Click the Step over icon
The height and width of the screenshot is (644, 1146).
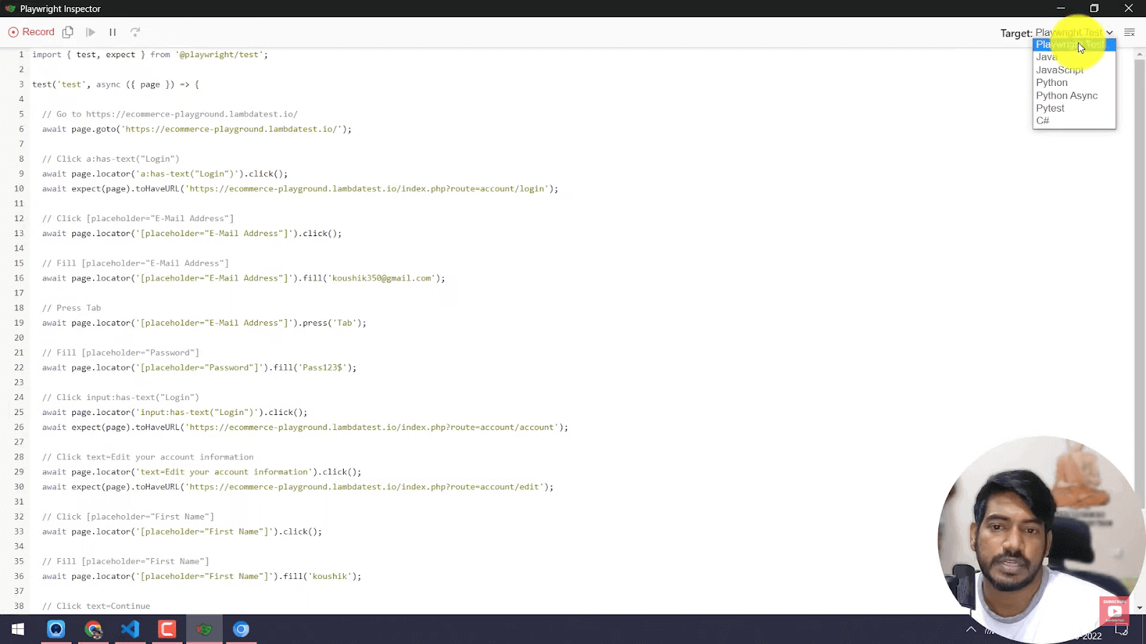click(x=135, y=32)
